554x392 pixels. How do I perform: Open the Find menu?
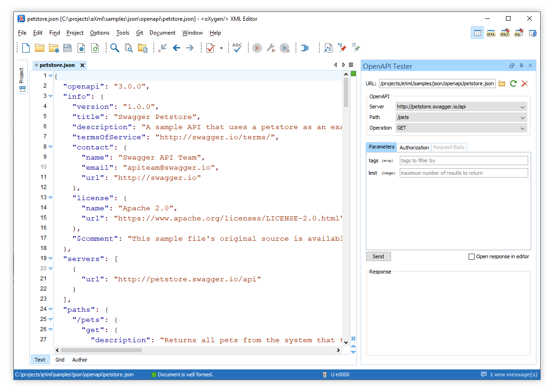(54, 33)
